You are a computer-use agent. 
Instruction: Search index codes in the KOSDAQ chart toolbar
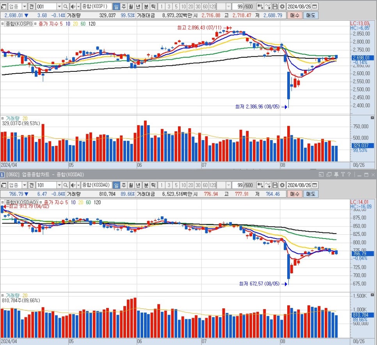point(66,185)
